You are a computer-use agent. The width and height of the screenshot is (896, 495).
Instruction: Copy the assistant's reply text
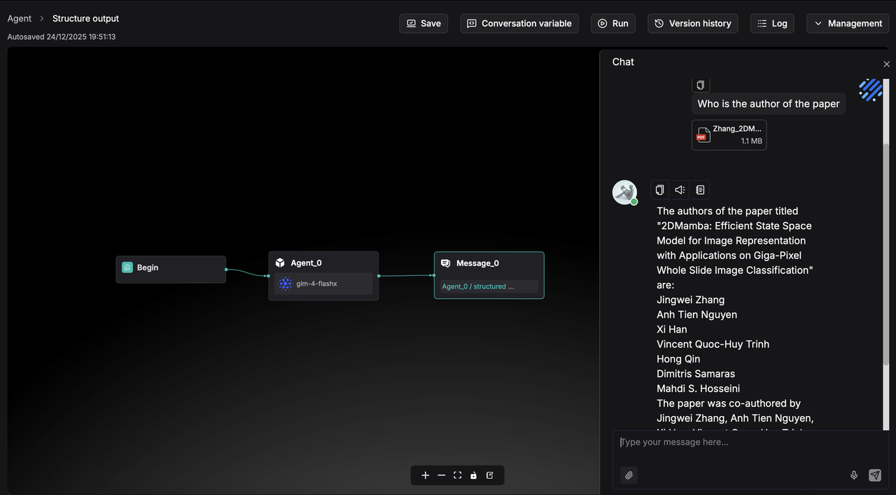(659, 190)
